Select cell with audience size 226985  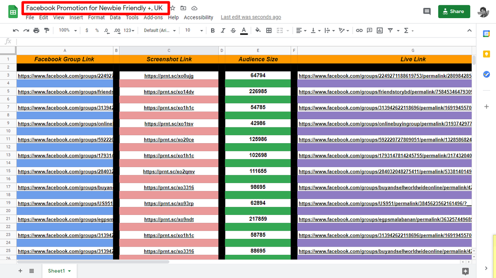tap(258, 92)
